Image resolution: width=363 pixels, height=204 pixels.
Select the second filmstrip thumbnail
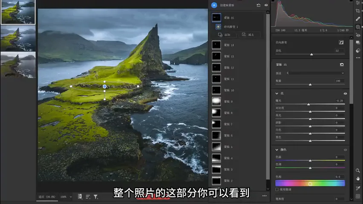pos(18,38)
